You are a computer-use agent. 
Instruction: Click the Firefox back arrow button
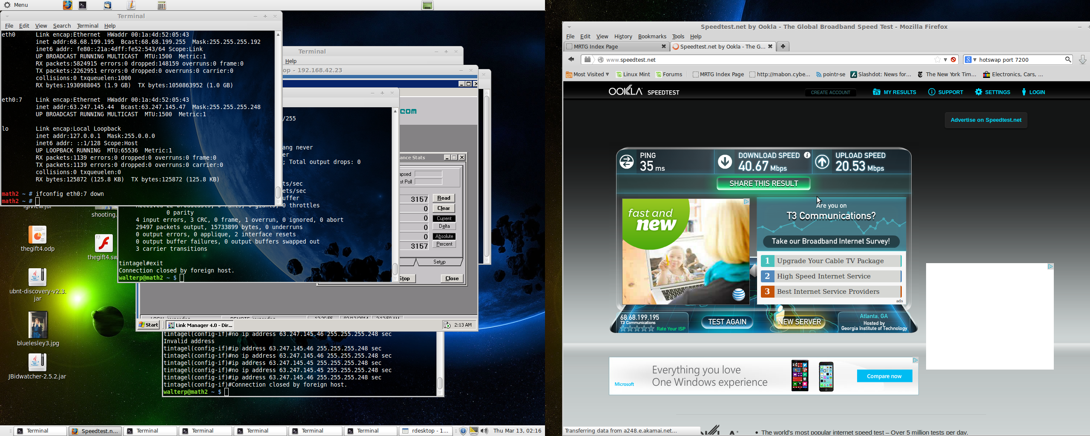tap(571, 60)
